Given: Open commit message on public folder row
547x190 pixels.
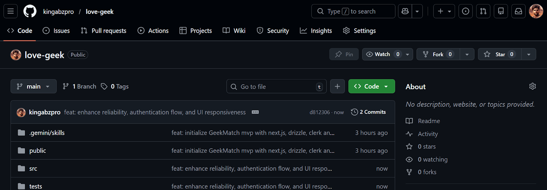Looking at the screenshot, I should pos(253,150).
